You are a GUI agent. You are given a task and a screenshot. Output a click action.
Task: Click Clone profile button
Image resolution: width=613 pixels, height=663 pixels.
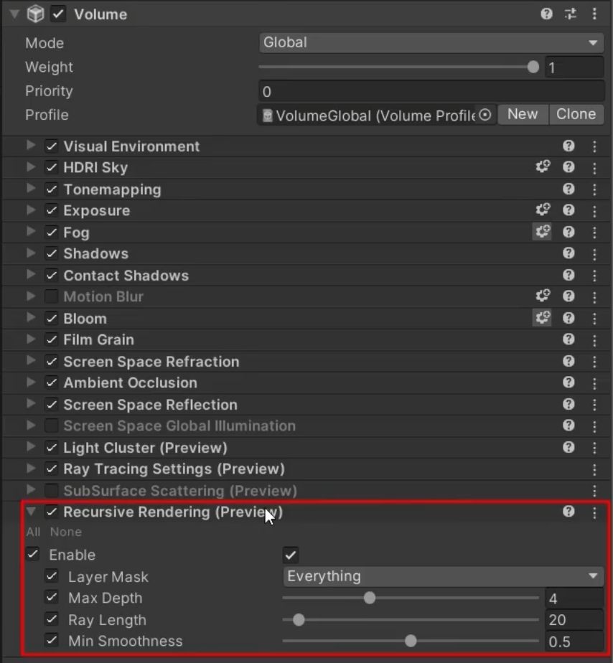576,115
